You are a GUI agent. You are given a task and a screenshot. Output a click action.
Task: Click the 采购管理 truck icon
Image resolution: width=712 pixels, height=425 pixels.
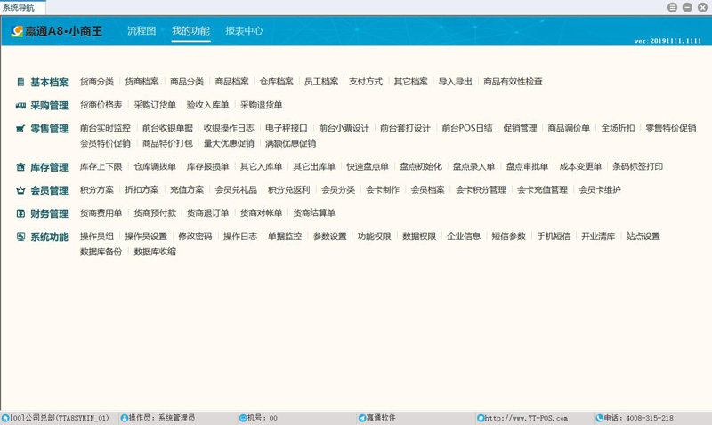(20, 106)
